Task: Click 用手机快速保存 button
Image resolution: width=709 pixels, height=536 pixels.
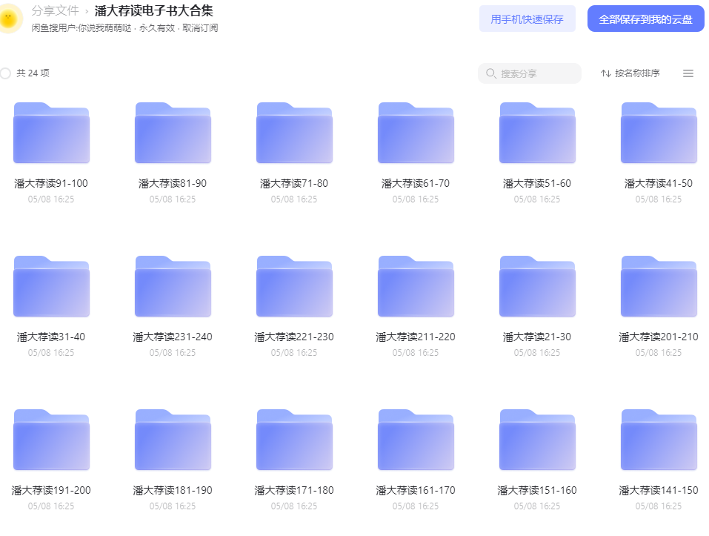Action: pos(527,19)
